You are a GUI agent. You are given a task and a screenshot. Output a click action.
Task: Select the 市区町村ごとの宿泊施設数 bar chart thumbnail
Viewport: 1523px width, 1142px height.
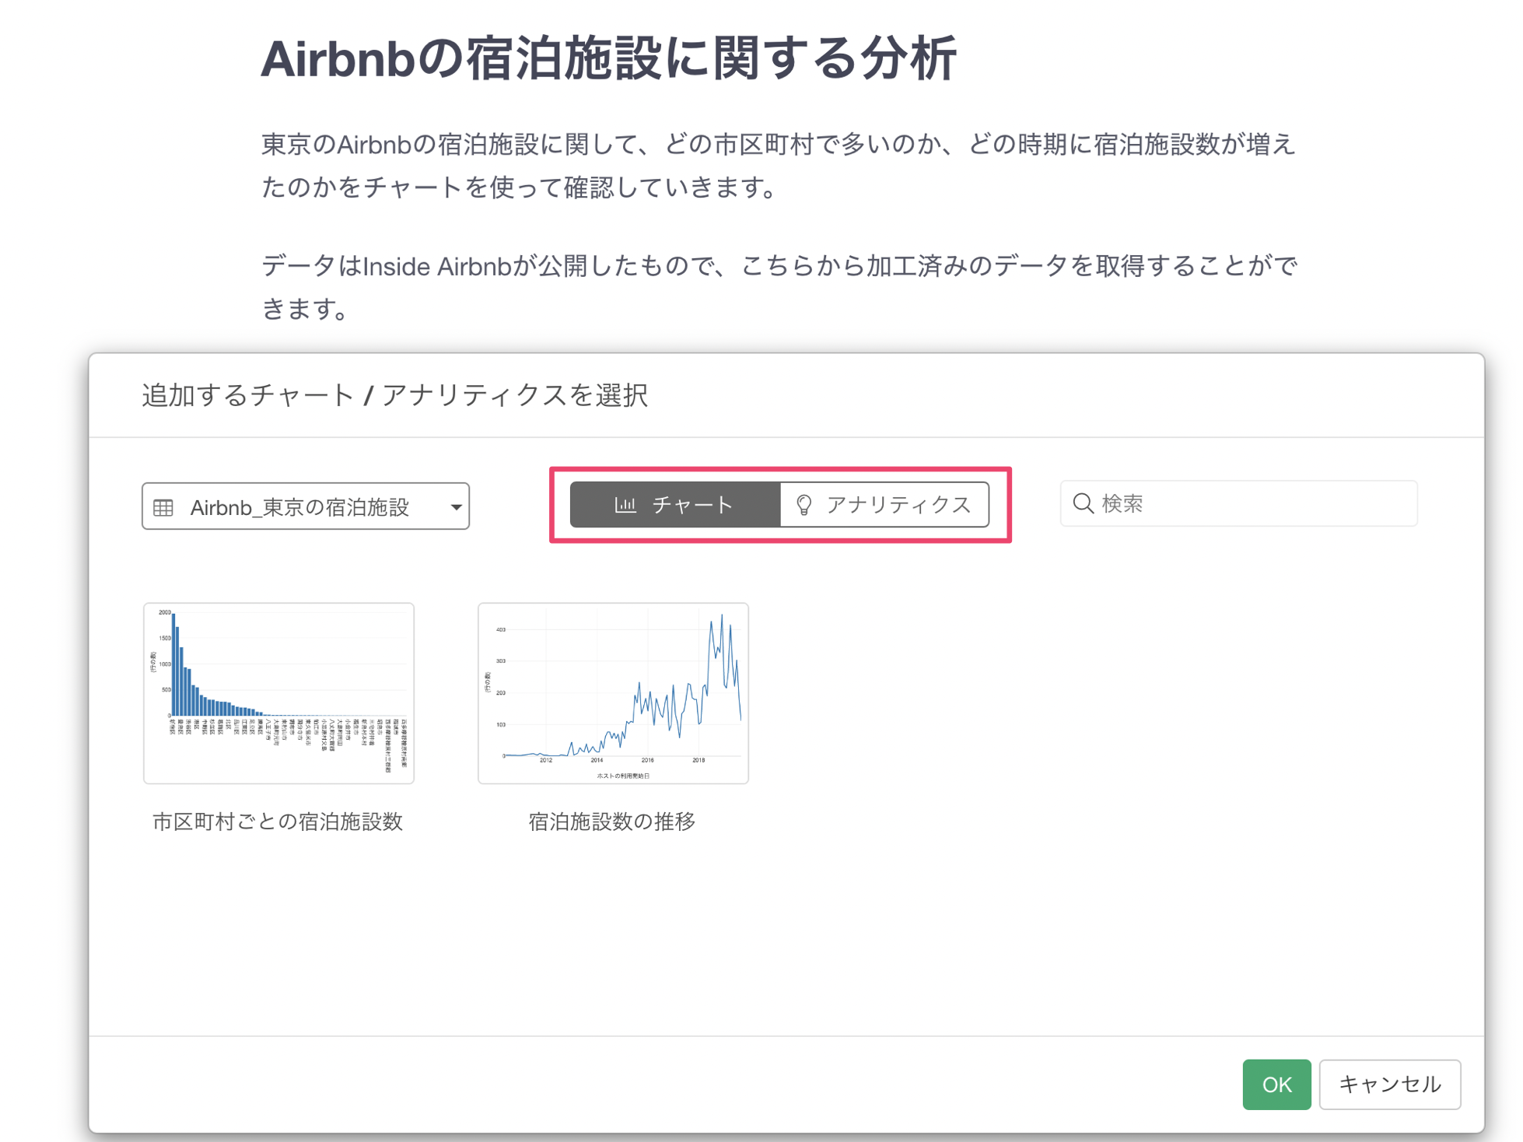click(x=278, y=693)
